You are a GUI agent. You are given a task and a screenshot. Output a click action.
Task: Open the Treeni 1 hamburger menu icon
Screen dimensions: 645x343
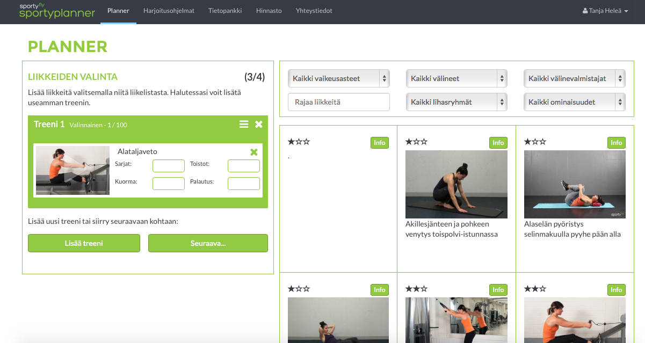coord(244,124)
